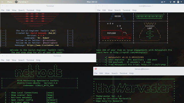Expand the system menu arrow at top right

181,2
